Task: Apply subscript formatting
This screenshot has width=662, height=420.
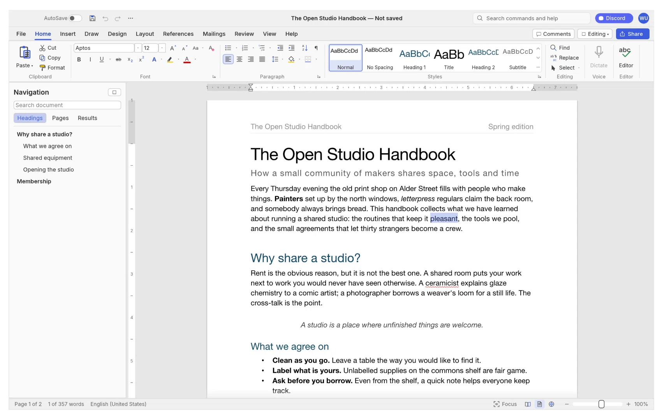Action: (130, 59)
